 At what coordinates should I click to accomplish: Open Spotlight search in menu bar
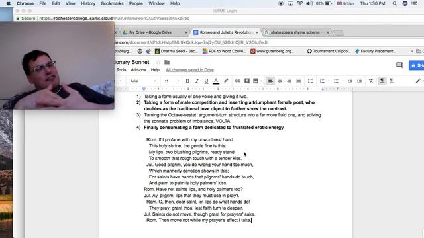tap(395, 3)
